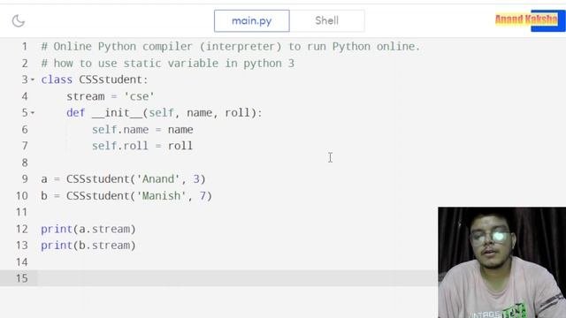
Task: Click the b = CSSstudent('Manish', 7) line
Action: click(126, 196)
